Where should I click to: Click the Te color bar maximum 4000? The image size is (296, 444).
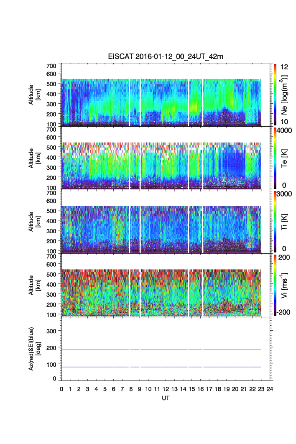(284, 130)
